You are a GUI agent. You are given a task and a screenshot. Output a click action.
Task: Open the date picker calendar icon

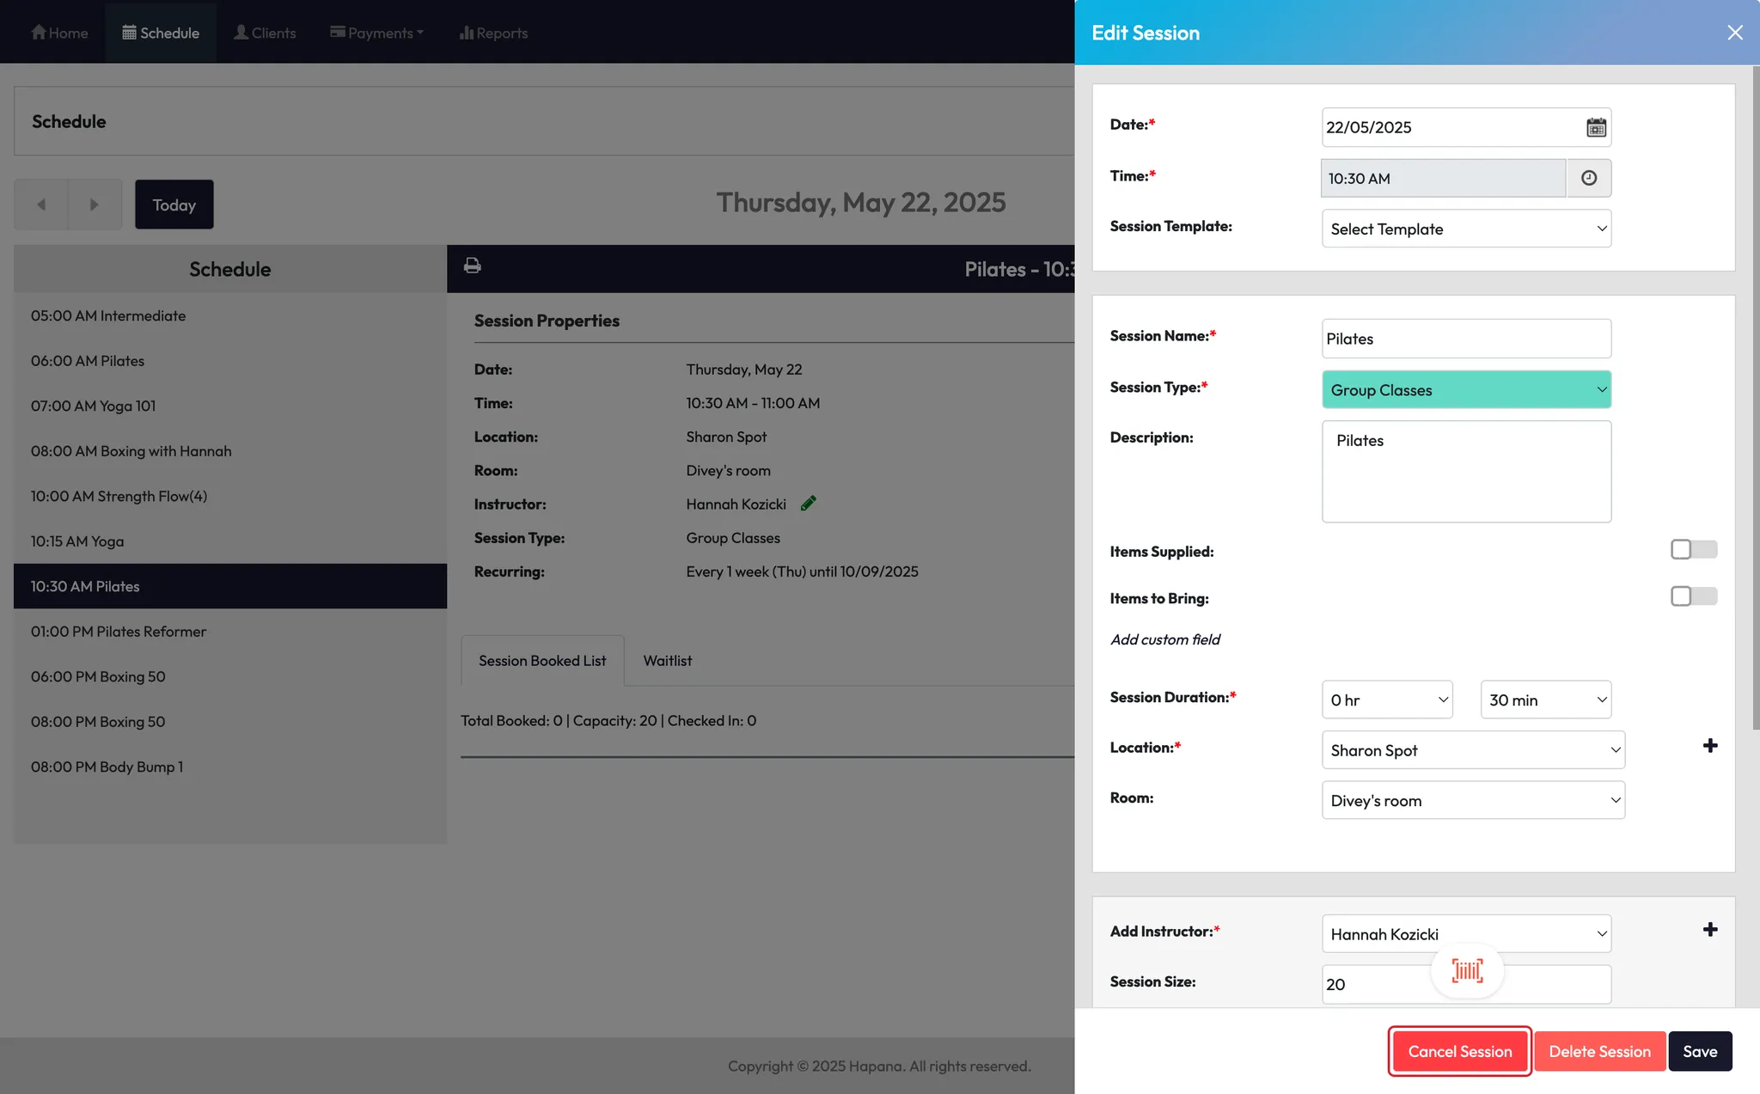click(x=1596, y=127)
